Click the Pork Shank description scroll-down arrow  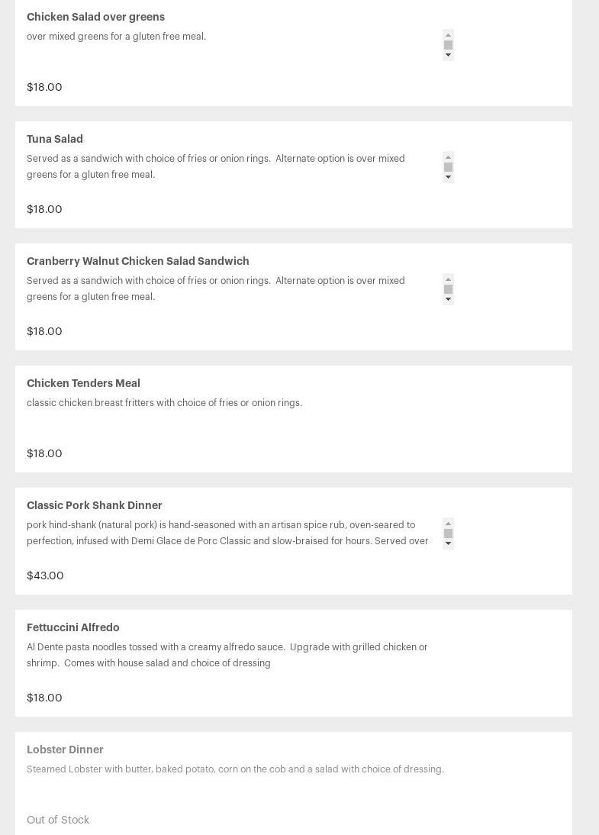(448, 543)
